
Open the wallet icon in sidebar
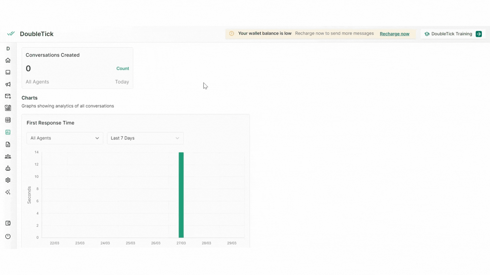(8, 223)
